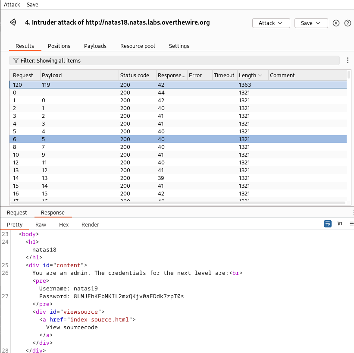The height and width of the screenshot is (353, 354).
Task: Click the Response received column header
Action: [172, 75]
